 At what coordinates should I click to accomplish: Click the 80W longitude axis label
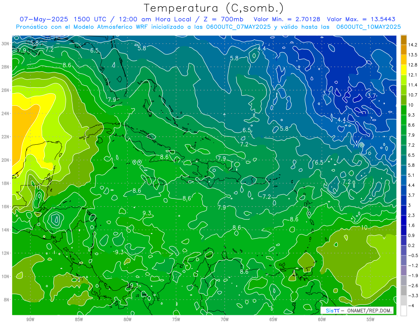[x=127, y=319]
